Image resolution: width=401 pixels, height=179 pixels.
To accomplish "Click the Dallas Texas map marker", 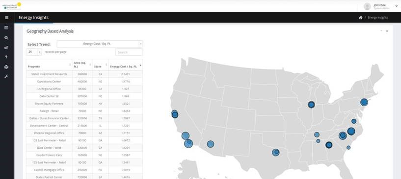I will pyautogui.click(x=276, y=153).
